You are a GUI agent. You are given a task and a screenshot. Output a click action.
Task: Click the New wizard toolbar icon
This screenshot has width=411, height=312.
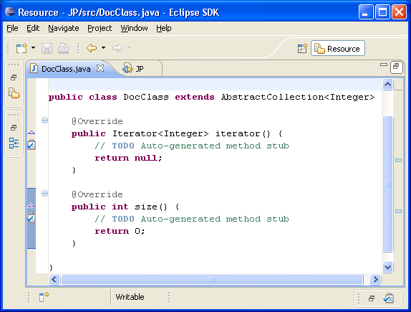(21, 48)
